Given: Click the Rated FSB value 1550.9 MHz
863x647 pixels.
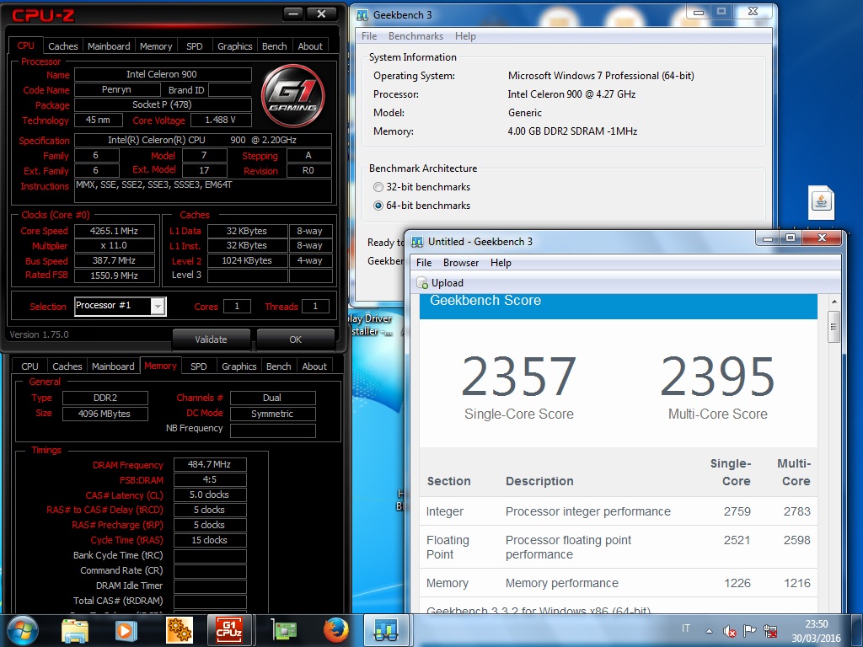Looking at the screenshot, I should (115, 275).
